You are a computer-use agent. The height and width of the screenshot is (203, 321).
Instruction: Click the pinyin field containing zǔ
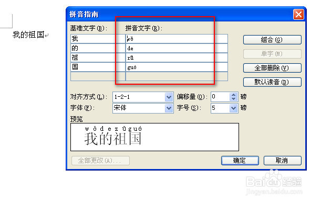tap(177, 58)
